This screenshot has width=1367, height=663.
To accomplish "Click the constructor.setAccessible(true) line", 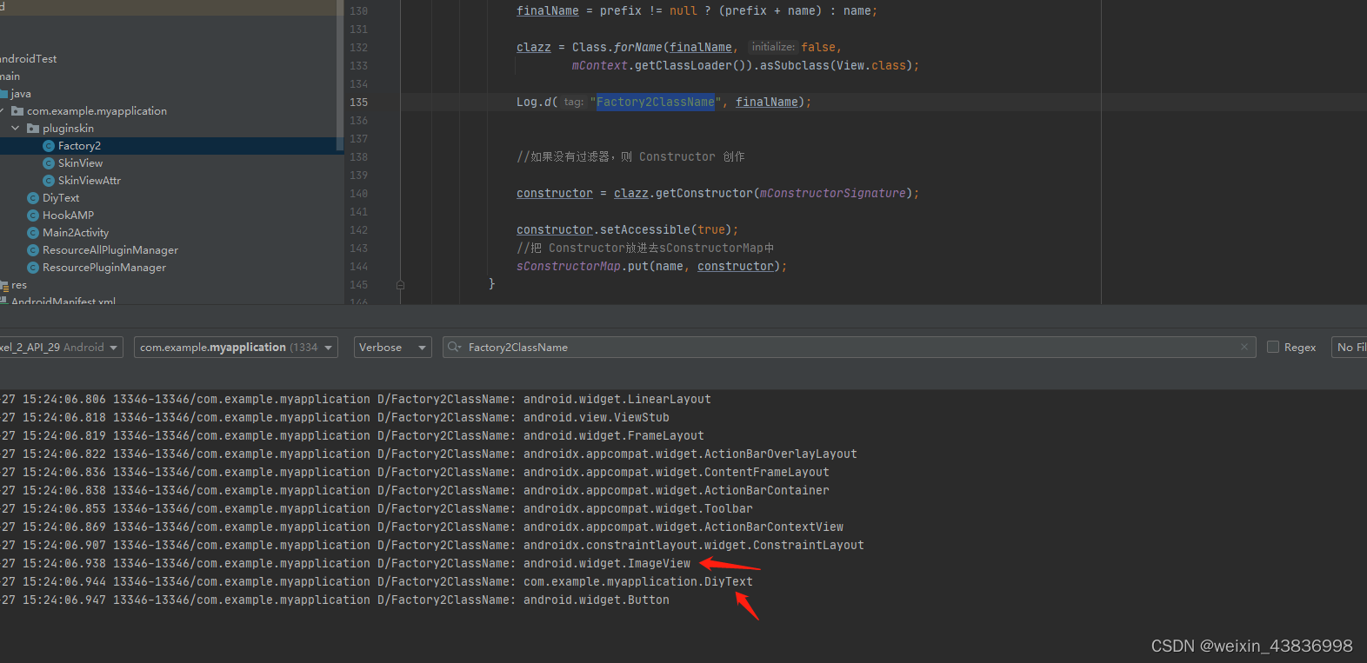I will (x=627, y=230).
